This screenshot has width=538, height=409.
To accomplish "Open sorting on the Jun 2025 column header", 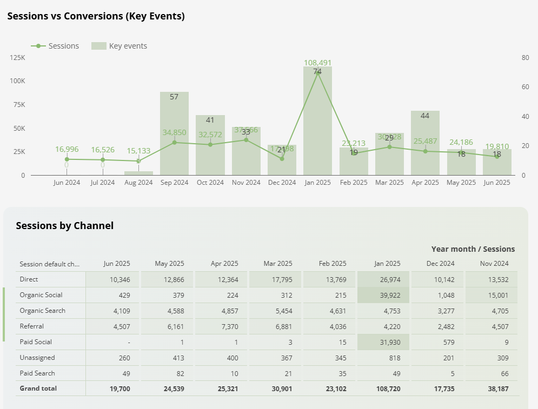I will pyautogui.click(x=118, y=264).
